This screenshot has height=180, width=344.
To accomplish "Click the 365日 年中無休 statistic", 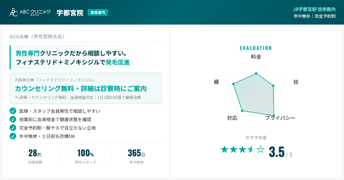I will [136, 156].
